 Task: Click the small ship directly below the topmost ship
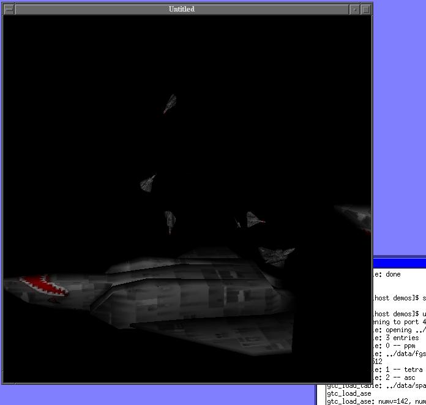(148, 183)
